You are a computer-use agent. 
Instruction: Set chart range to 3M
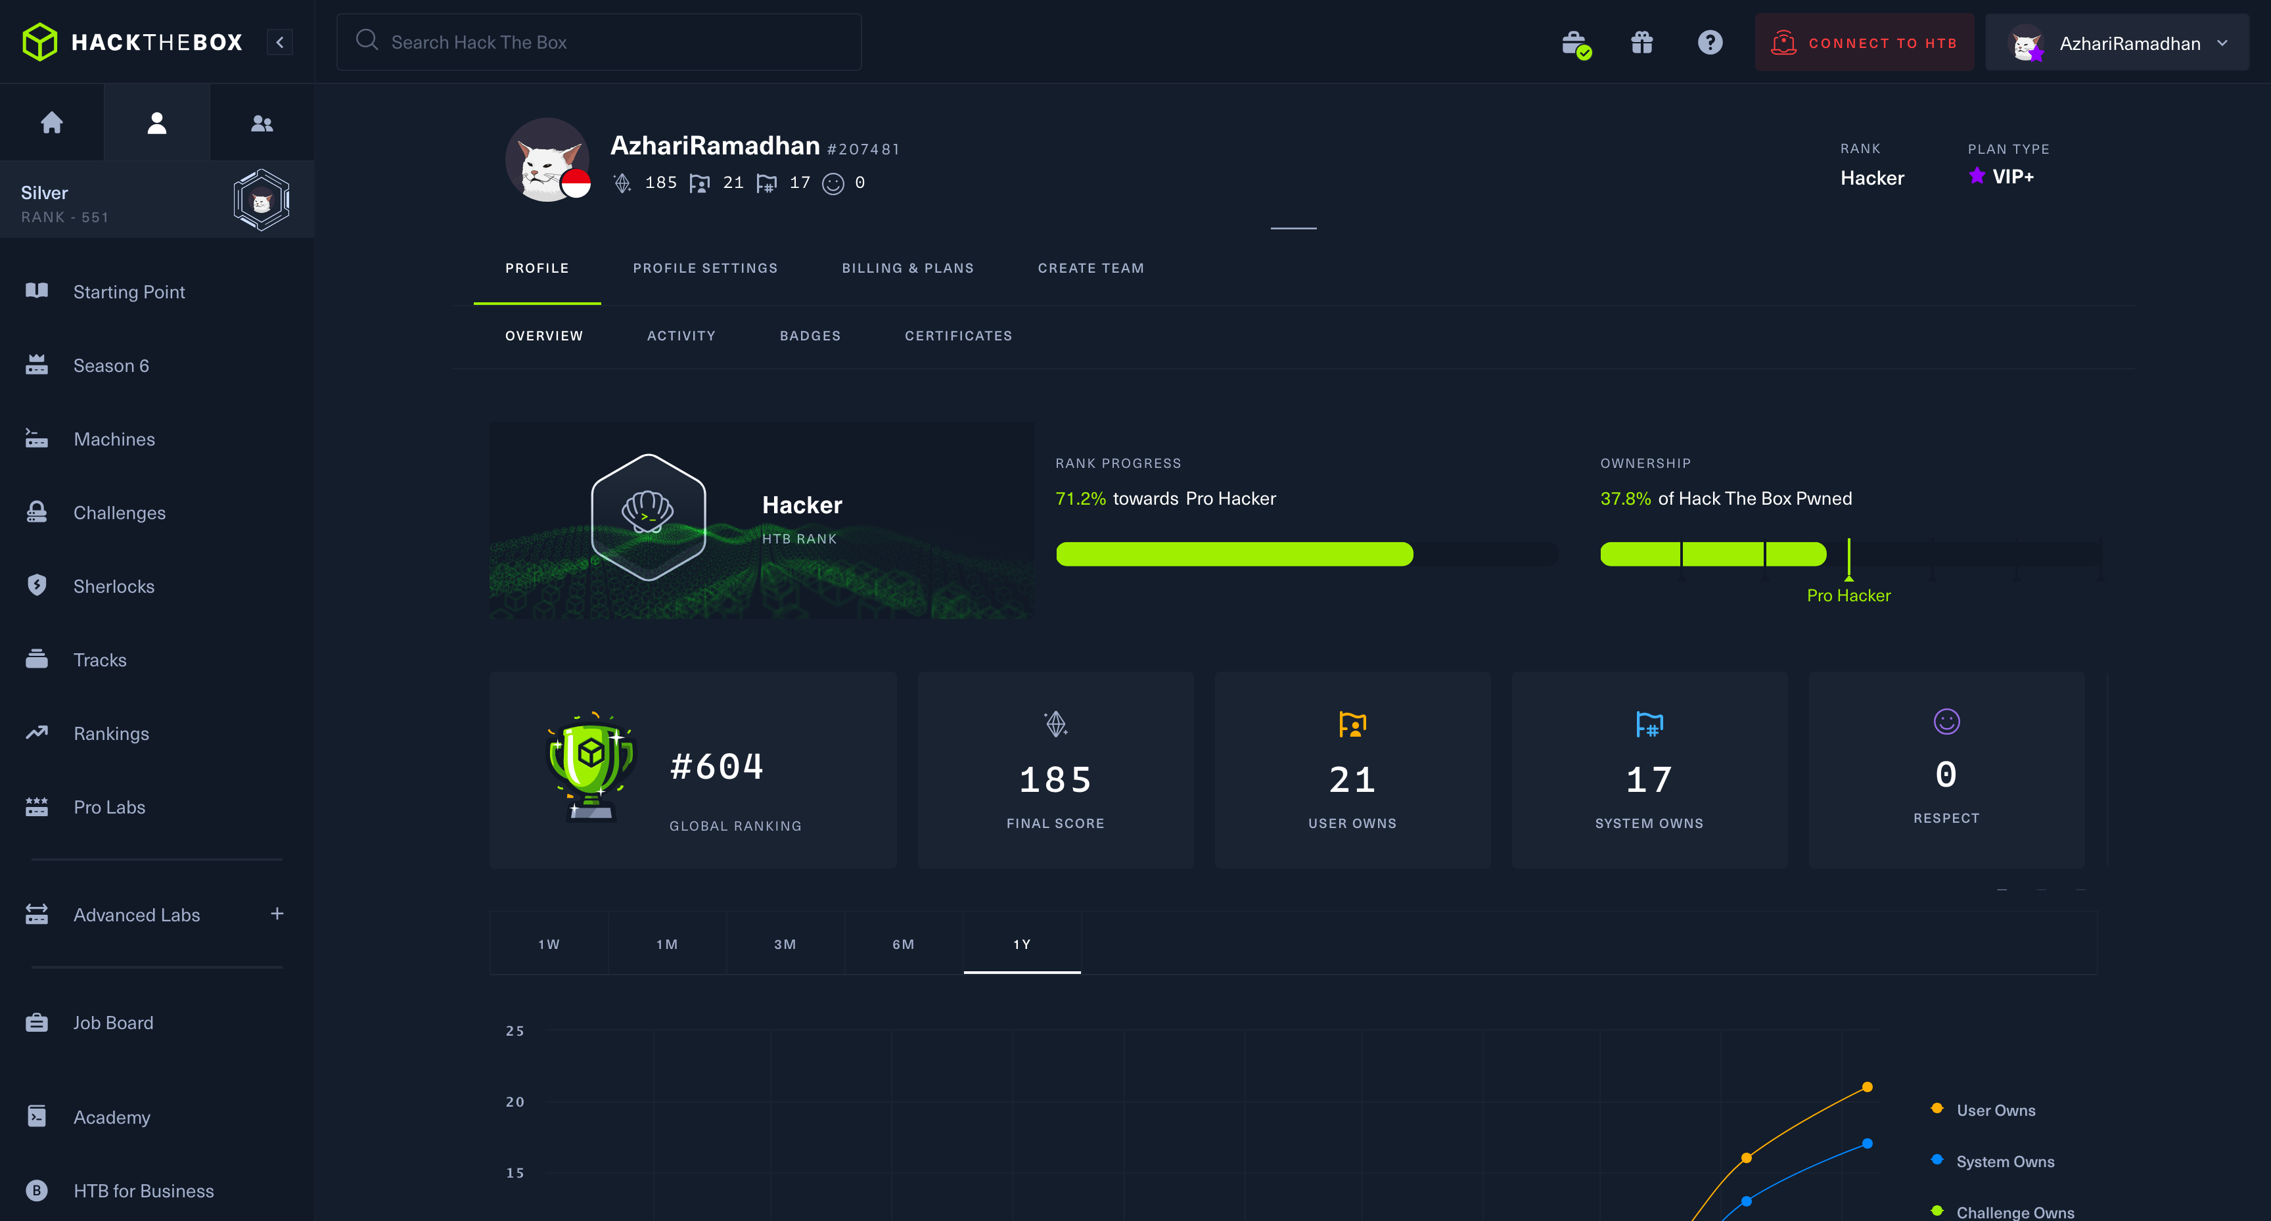pyautogui.click(x=785, y=943)
